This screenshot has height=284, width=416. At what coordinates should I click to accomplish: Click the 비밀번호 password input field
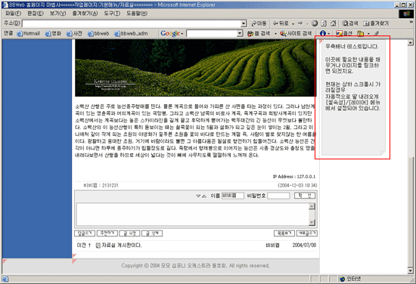pyautogui.click(x=278, y=196)
